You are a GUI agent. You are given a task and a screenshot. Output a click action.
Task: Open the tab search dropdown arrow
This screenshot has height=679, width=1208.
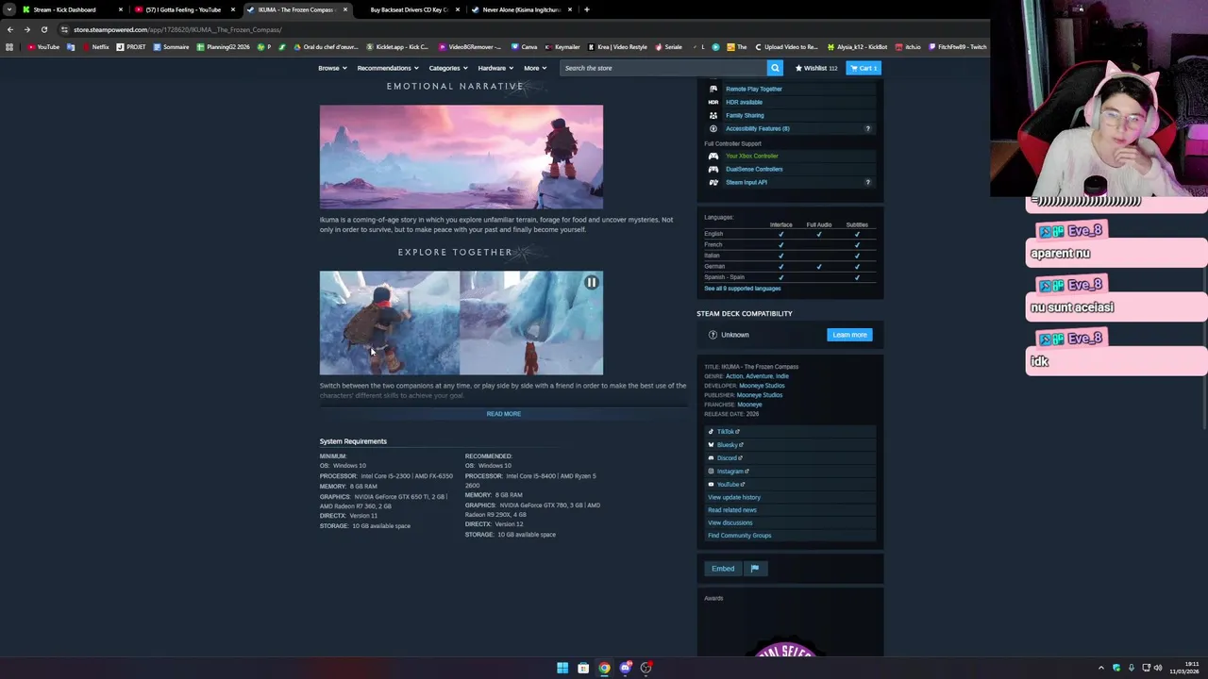click(8, 9)
